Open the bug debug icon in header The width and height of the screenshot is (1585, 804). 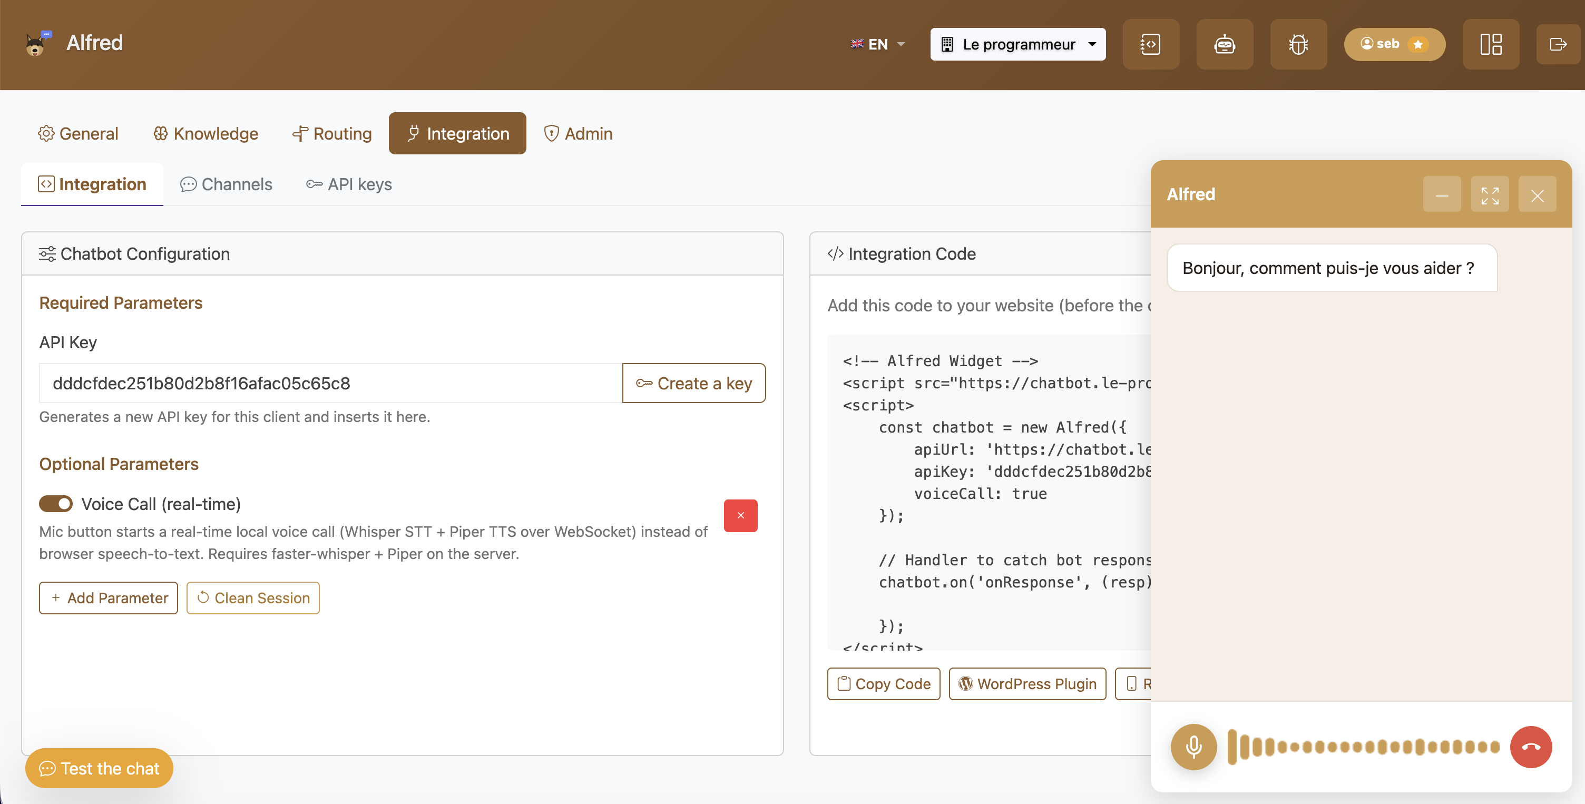pyautogui.click(x=1298, y=44)
